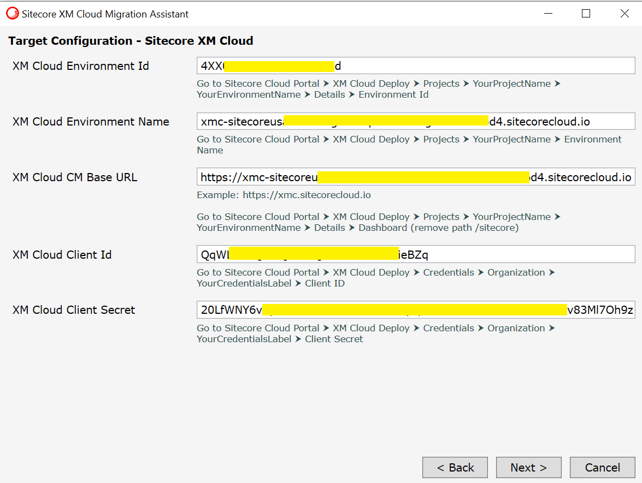Close the Migration Assistant window

tap(625, 14)
